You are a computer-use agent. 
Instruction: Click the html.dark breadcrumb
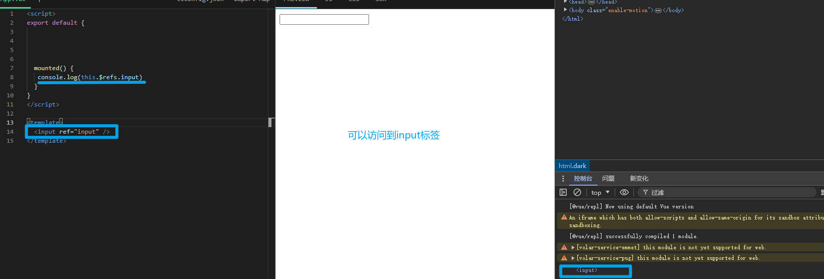(572, 165)
